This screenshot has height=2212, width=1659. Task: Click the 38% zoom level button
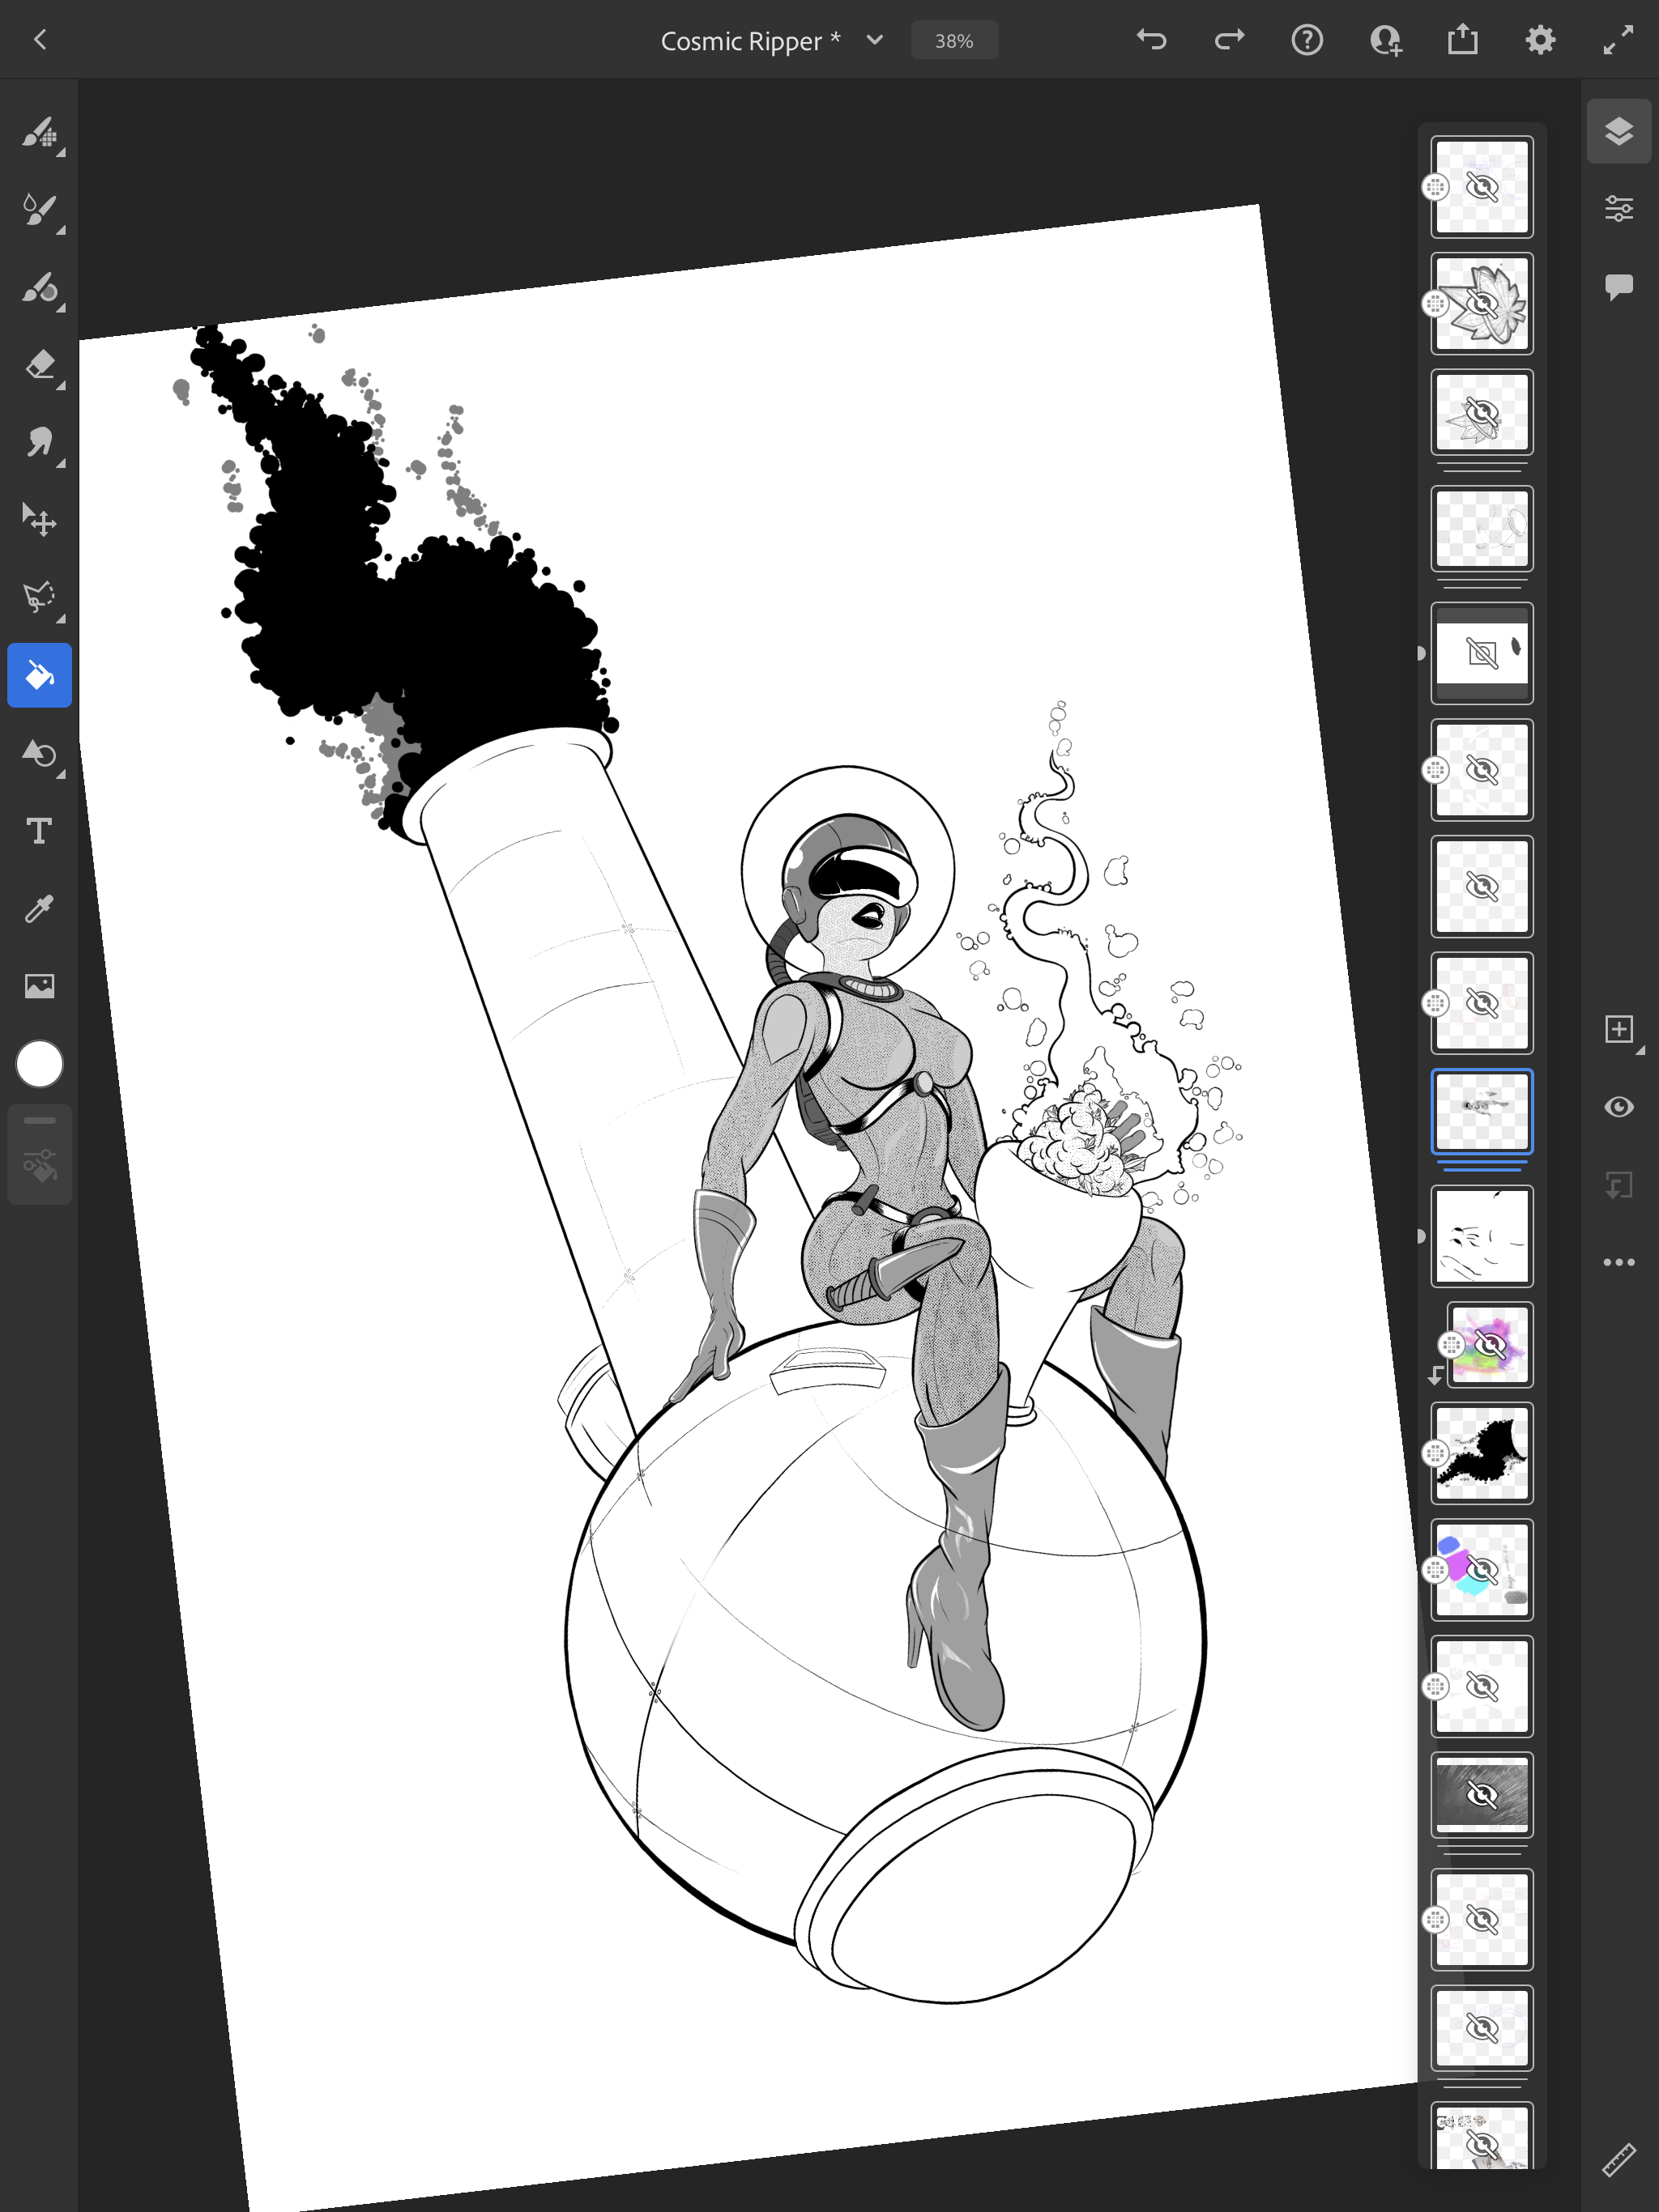click(953, 41)
